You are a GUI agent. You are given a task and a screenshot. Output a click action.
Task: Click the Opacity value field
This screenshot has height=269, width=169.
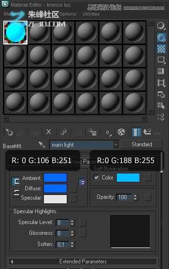tap(125, 197)
